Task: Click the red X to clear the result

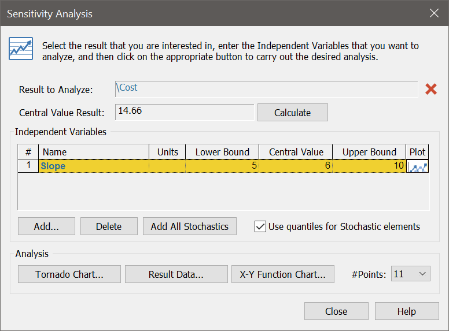Action: (430, 89)
